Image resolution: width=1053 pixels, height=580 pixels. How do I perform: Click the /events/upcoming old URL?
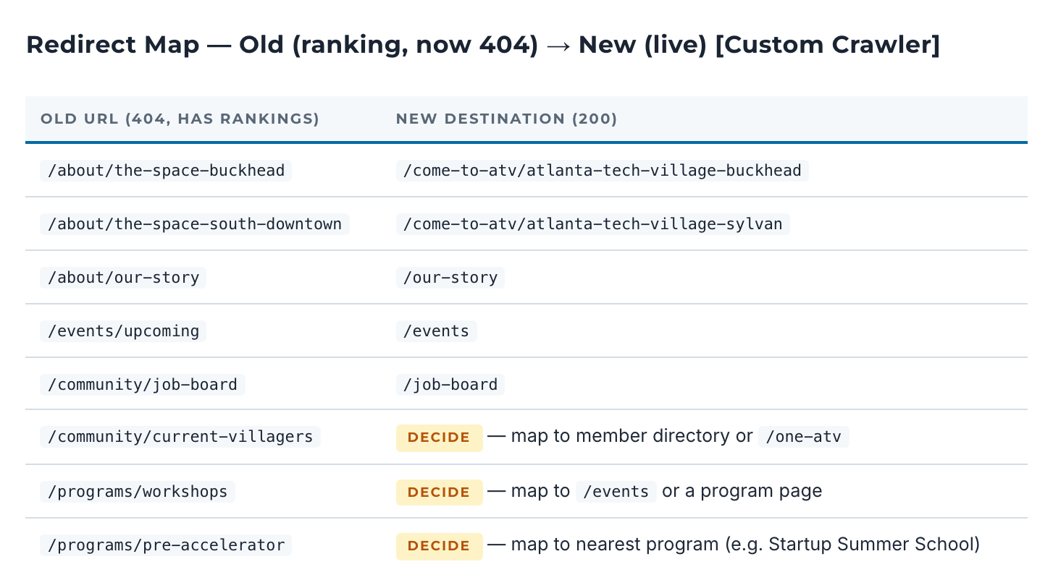coord(123,331)
